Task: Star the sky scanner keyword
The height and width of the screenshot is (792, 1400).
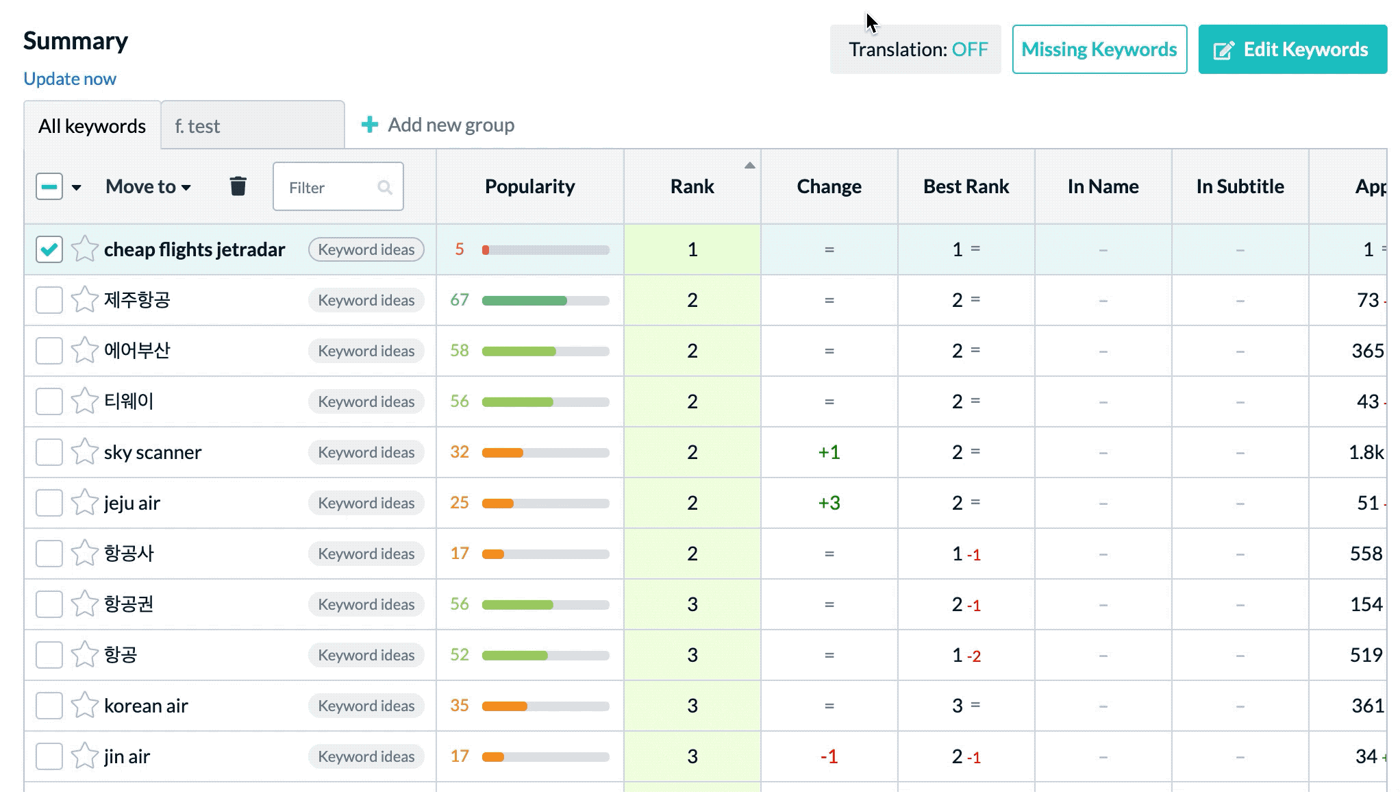Action: (85, 451)
